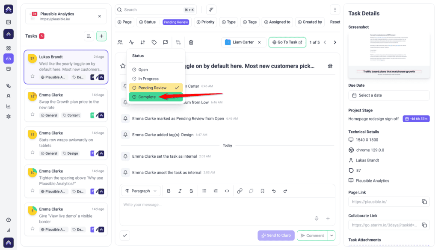This screenshot has height=250, width=438.
Task: Toggle strikethrough formatting
Action: point(191,191)
